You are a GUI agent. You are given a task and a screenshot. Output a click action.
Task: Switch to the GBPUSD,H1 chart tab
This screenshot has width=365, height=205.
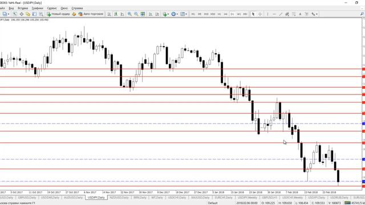coord(270,198)
